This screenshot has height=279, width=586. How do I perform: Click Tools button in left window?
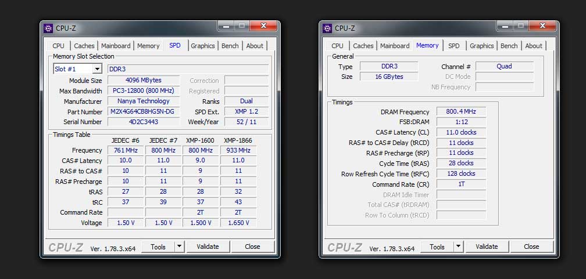[x=159, y=247]
